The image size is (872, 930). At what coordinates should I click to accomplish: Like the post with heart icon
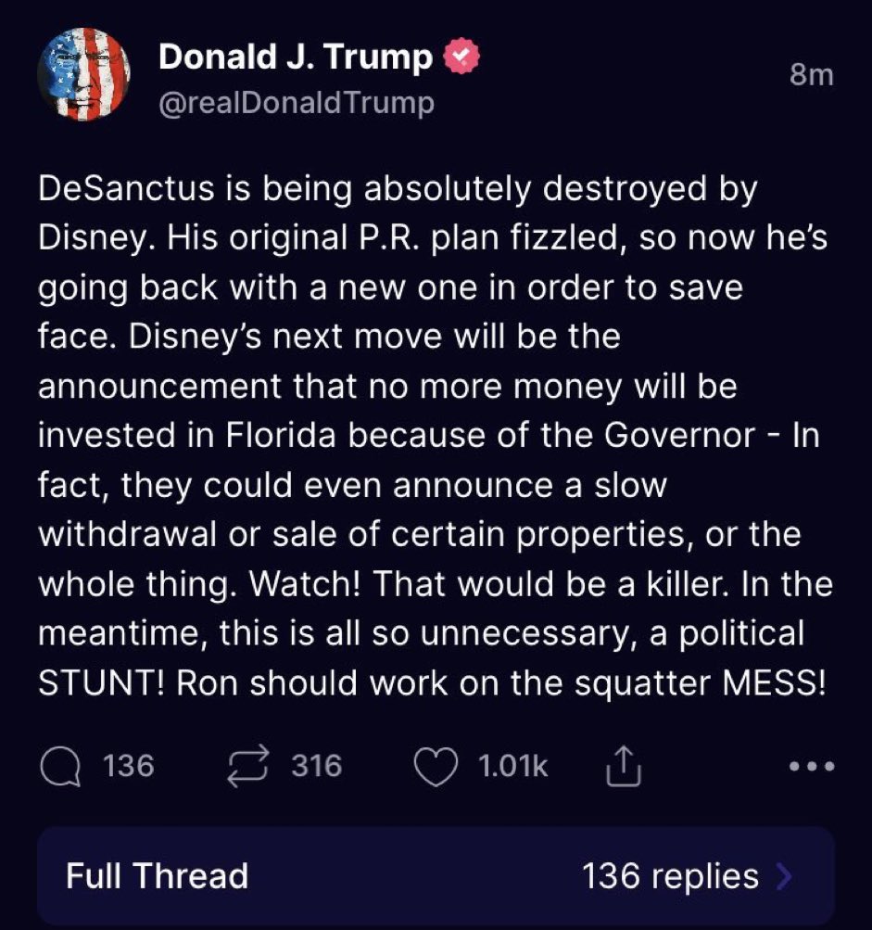[x=436, y=766]
